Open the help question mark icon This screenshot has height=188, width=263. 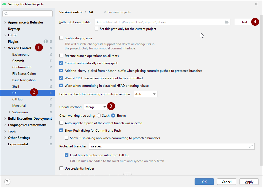pos(7,182)
